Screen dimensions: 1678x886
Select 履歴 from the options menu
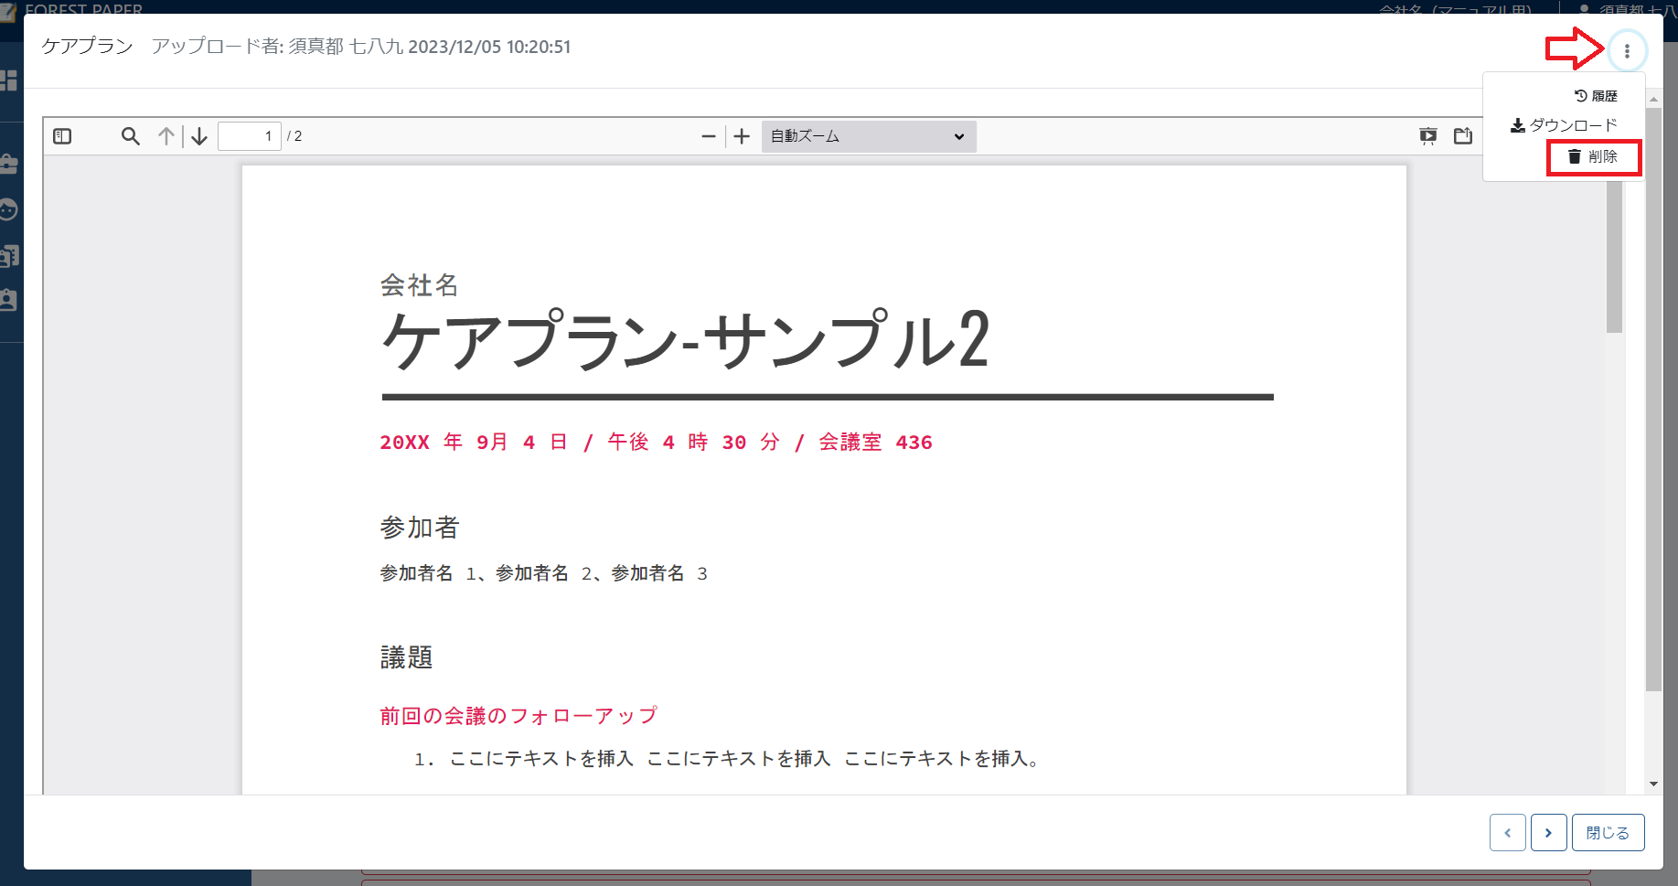tap(1596, 96)
